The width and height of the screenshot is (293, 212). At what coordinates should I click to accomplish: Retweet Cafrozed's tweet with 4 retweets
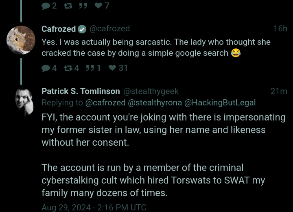click(x=68, y=68)
